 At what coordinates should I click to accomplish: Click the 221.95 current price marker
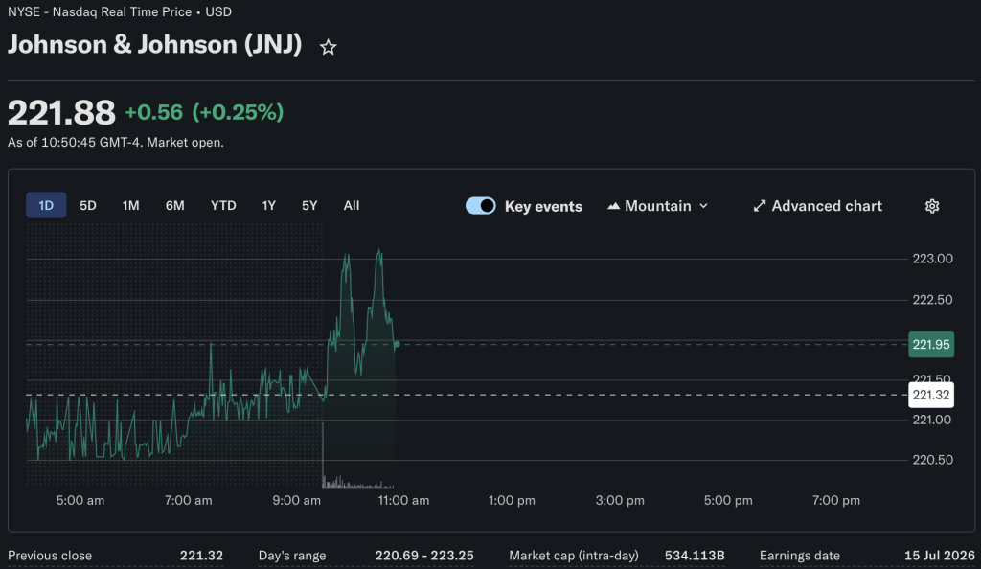click(x=931, y=345)
